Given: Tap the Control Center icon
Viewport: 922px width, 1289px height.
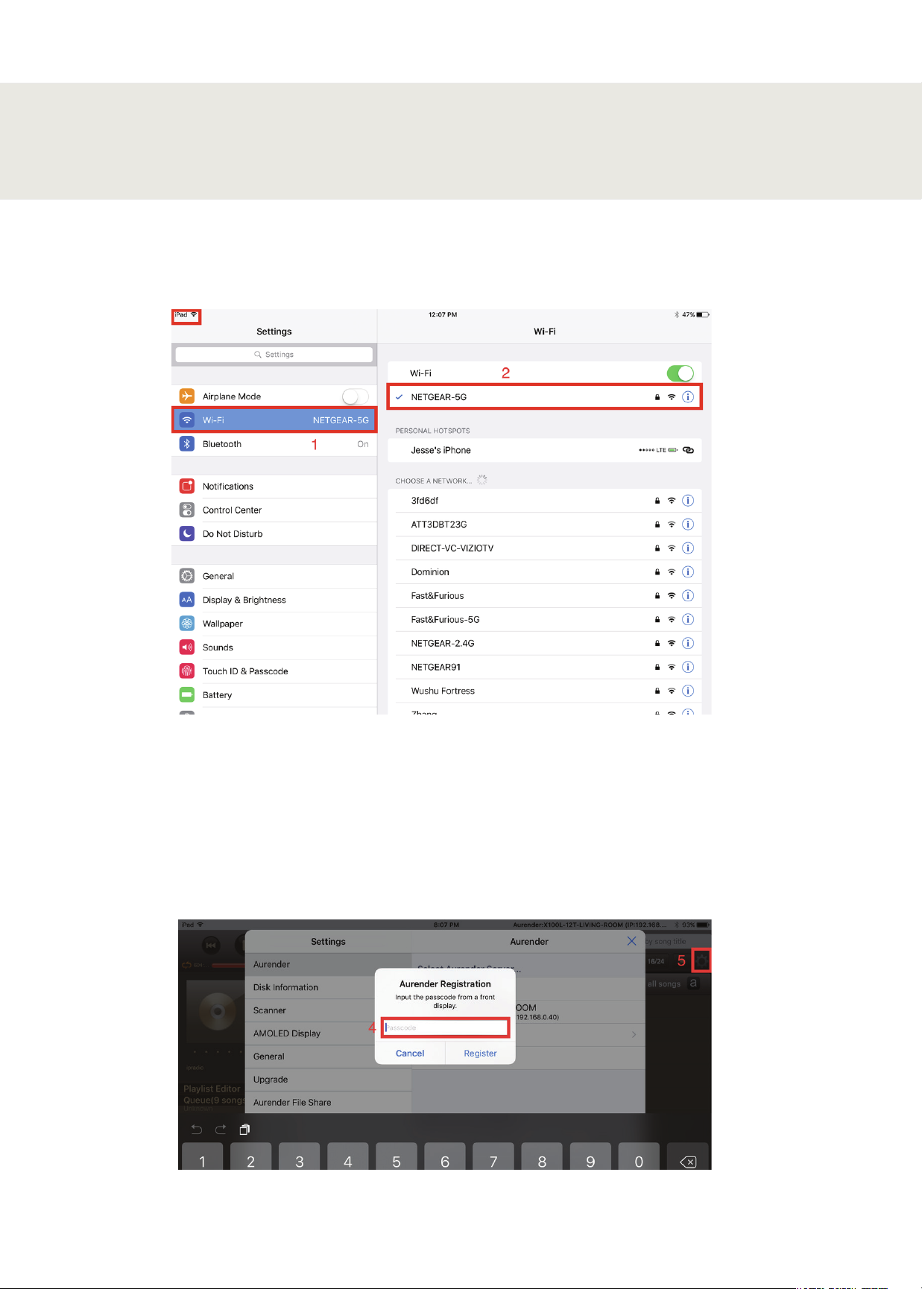Looking at the screenshot, I should pyautogui.click(x=187, y=510).
